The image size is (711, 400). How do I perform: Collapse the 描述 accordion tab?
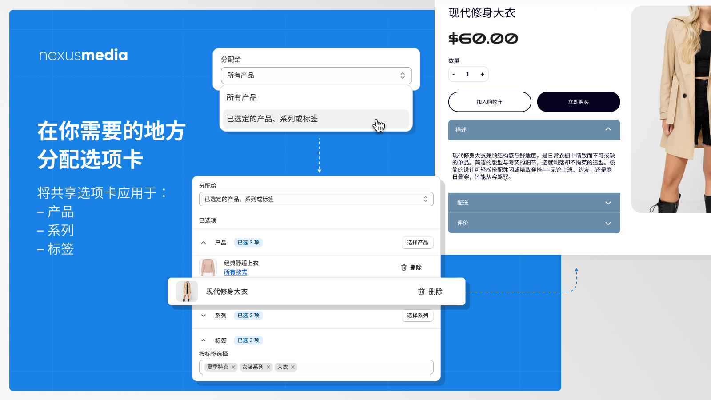click(534, 130)
